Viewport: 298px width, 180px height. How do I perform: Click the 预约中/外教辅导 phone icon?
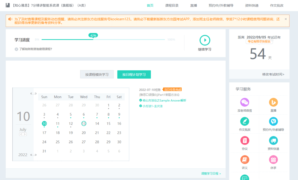tap(273, 121)
